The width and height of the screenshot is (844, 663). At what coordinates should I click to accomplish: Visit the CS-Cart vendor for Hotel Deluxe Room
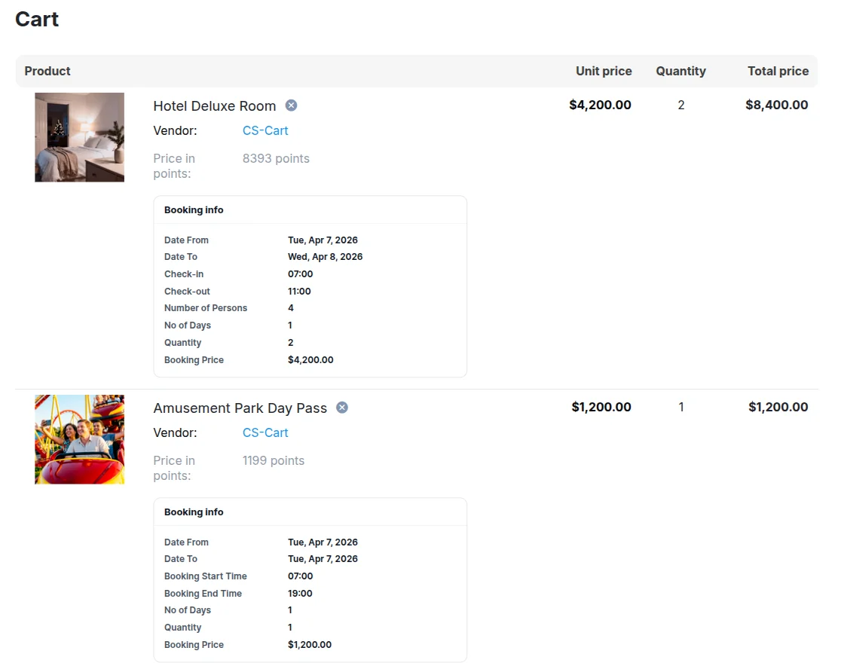click(x=265, y=130)
